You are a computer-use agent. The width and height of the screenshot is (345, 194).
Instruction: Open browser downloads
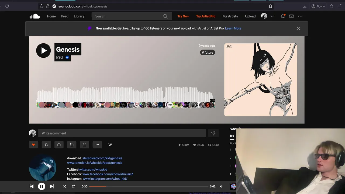pos(305,6)
